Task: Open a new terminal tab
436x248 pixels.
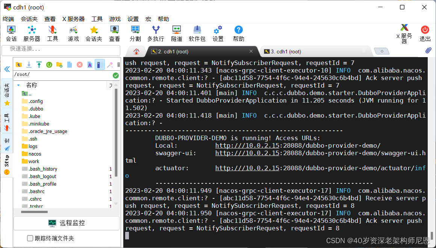Action: click(381, 51)
